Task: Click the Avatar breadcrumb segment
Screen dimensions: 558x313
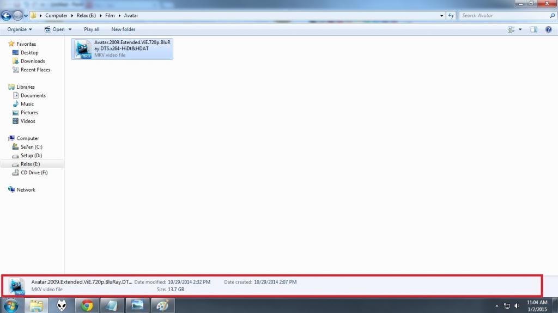Action: coord(131,16)
